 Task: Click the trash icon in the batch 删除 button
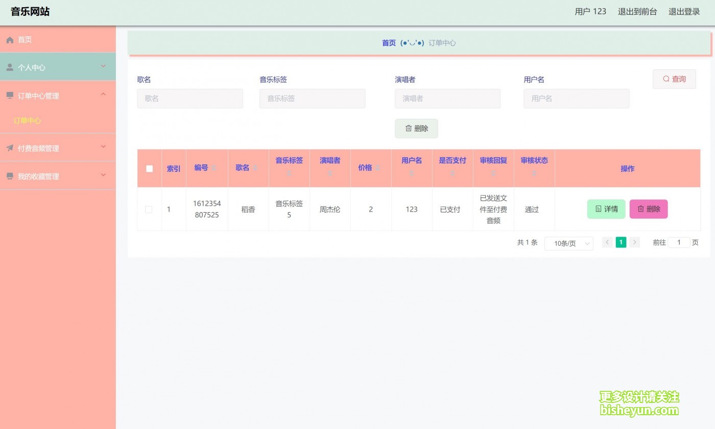[x=409, y=128]
